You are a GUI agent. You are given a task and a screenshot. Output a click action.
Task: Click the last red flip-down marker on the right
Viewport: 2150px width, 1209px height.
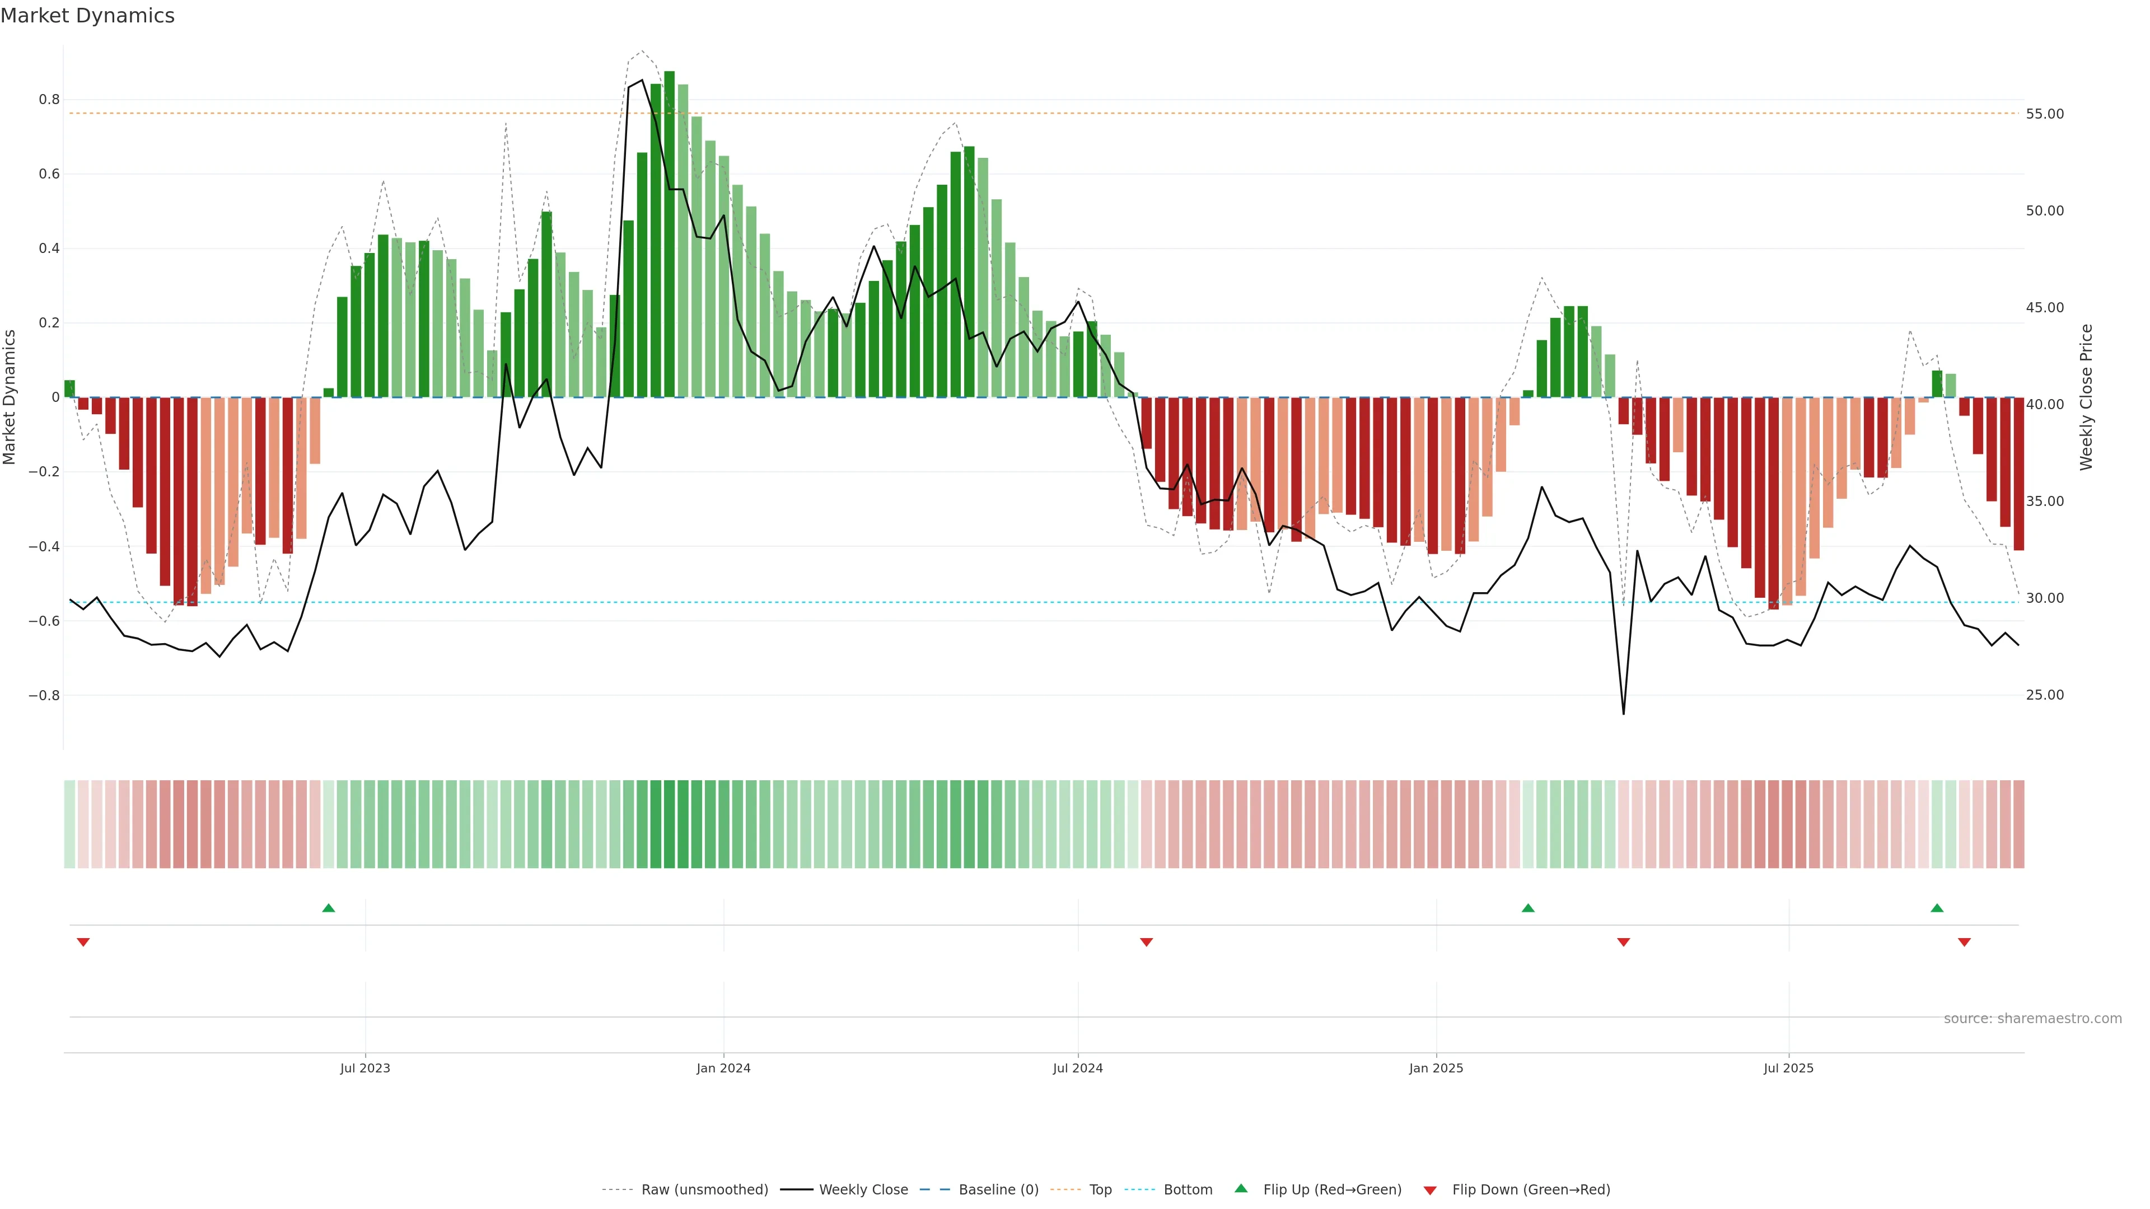pos(1964,942)
